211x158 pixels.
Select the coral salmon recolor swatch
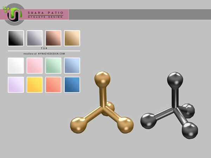coord(53,85)
